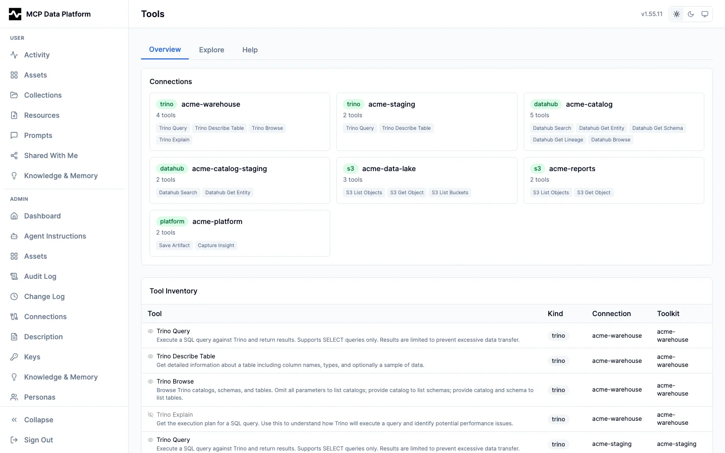Open the Activity page
This screenshot has height=453, width=725.
[x=37, y=55]
